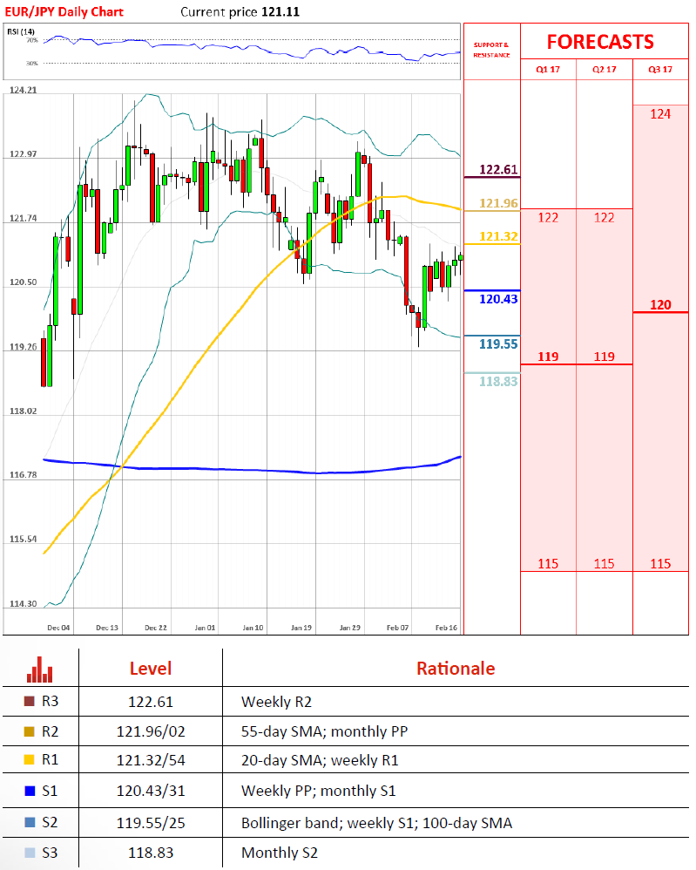Click the EUR/JPY Daily Chart title

64,11
